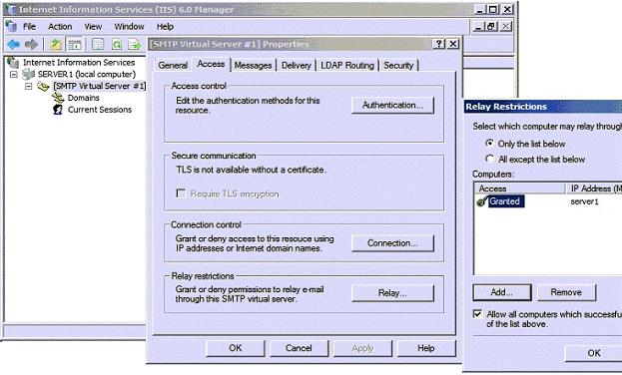
Task: Switch to the Security tab
Action: [x=398, y=66]
